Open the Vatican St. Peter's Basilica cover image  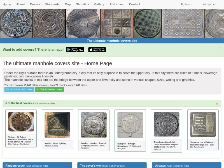(x=21, y=122)
